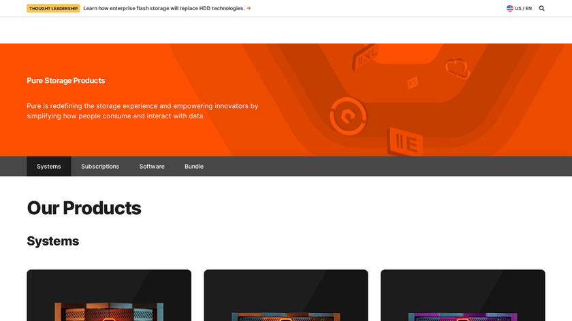Click the Our Products heading
The height and width of the screenshot is (321, 572).
[x=84, y=208]
